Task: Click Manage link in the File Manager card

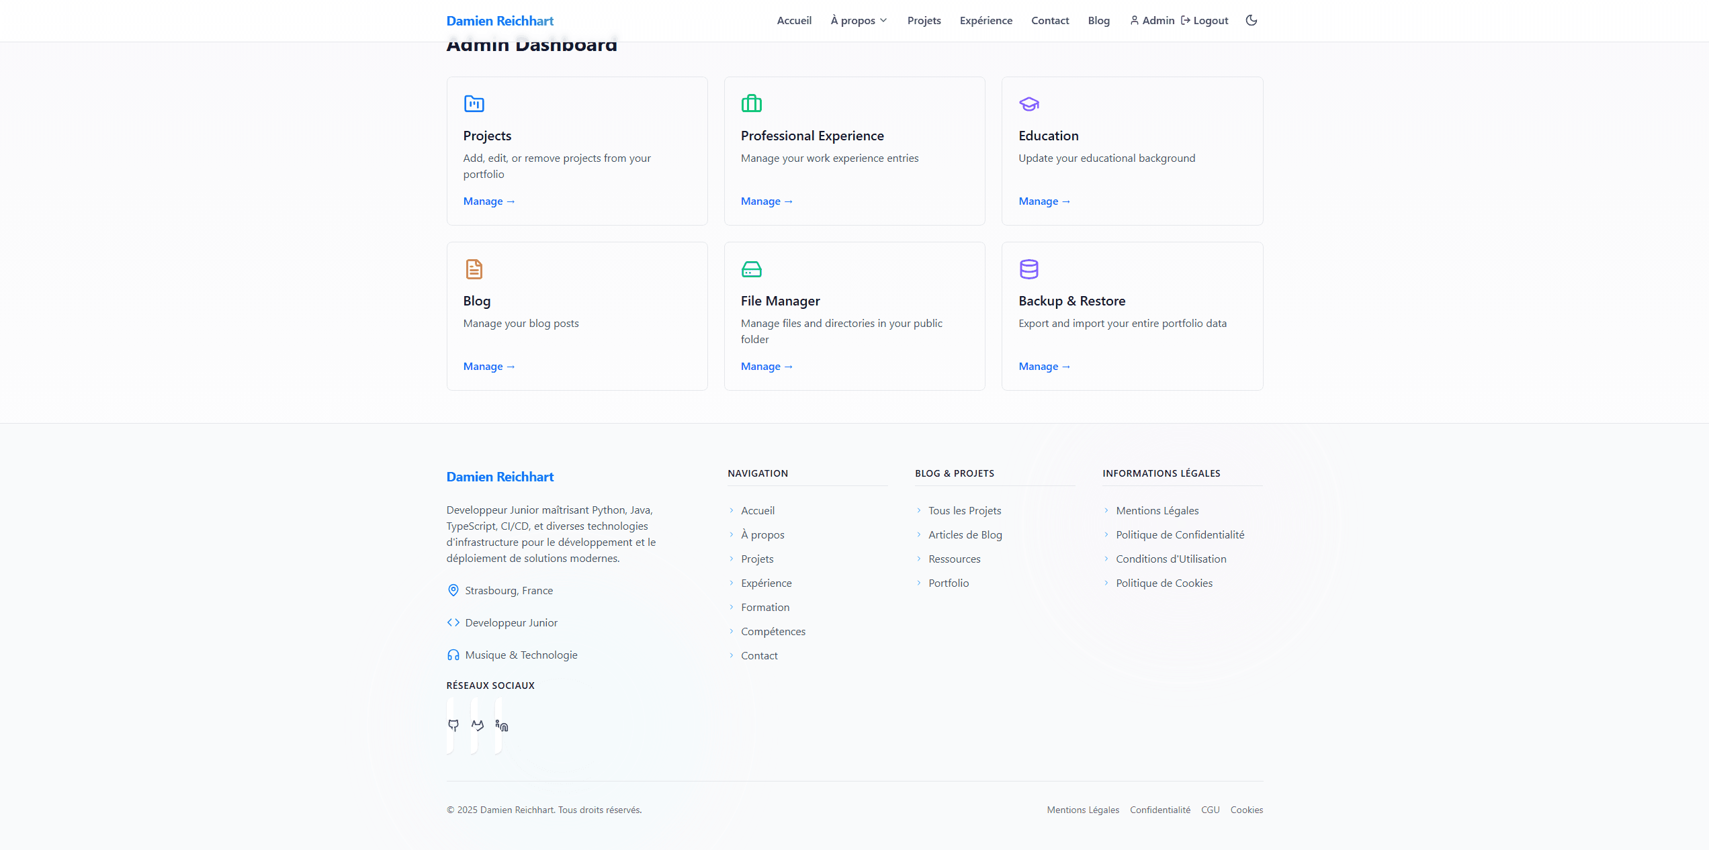Action: click(x=766, y=366)
